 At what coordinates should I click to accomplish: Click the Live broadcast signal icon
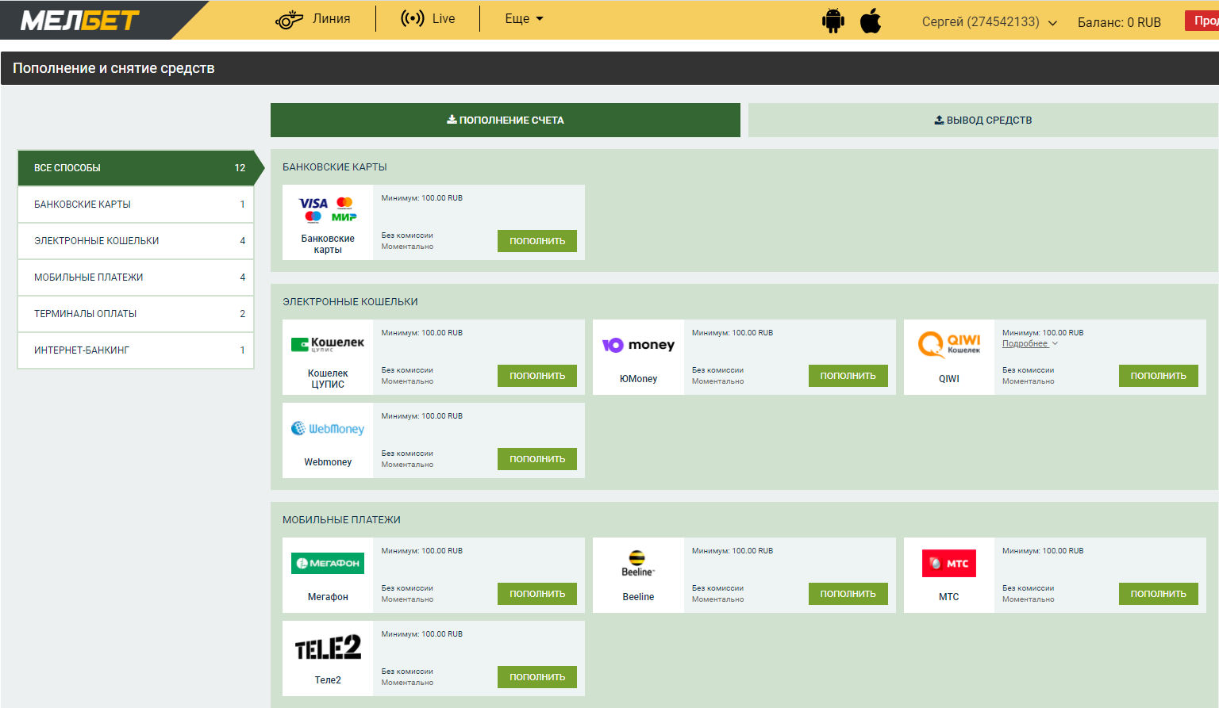tap(413, 18)
